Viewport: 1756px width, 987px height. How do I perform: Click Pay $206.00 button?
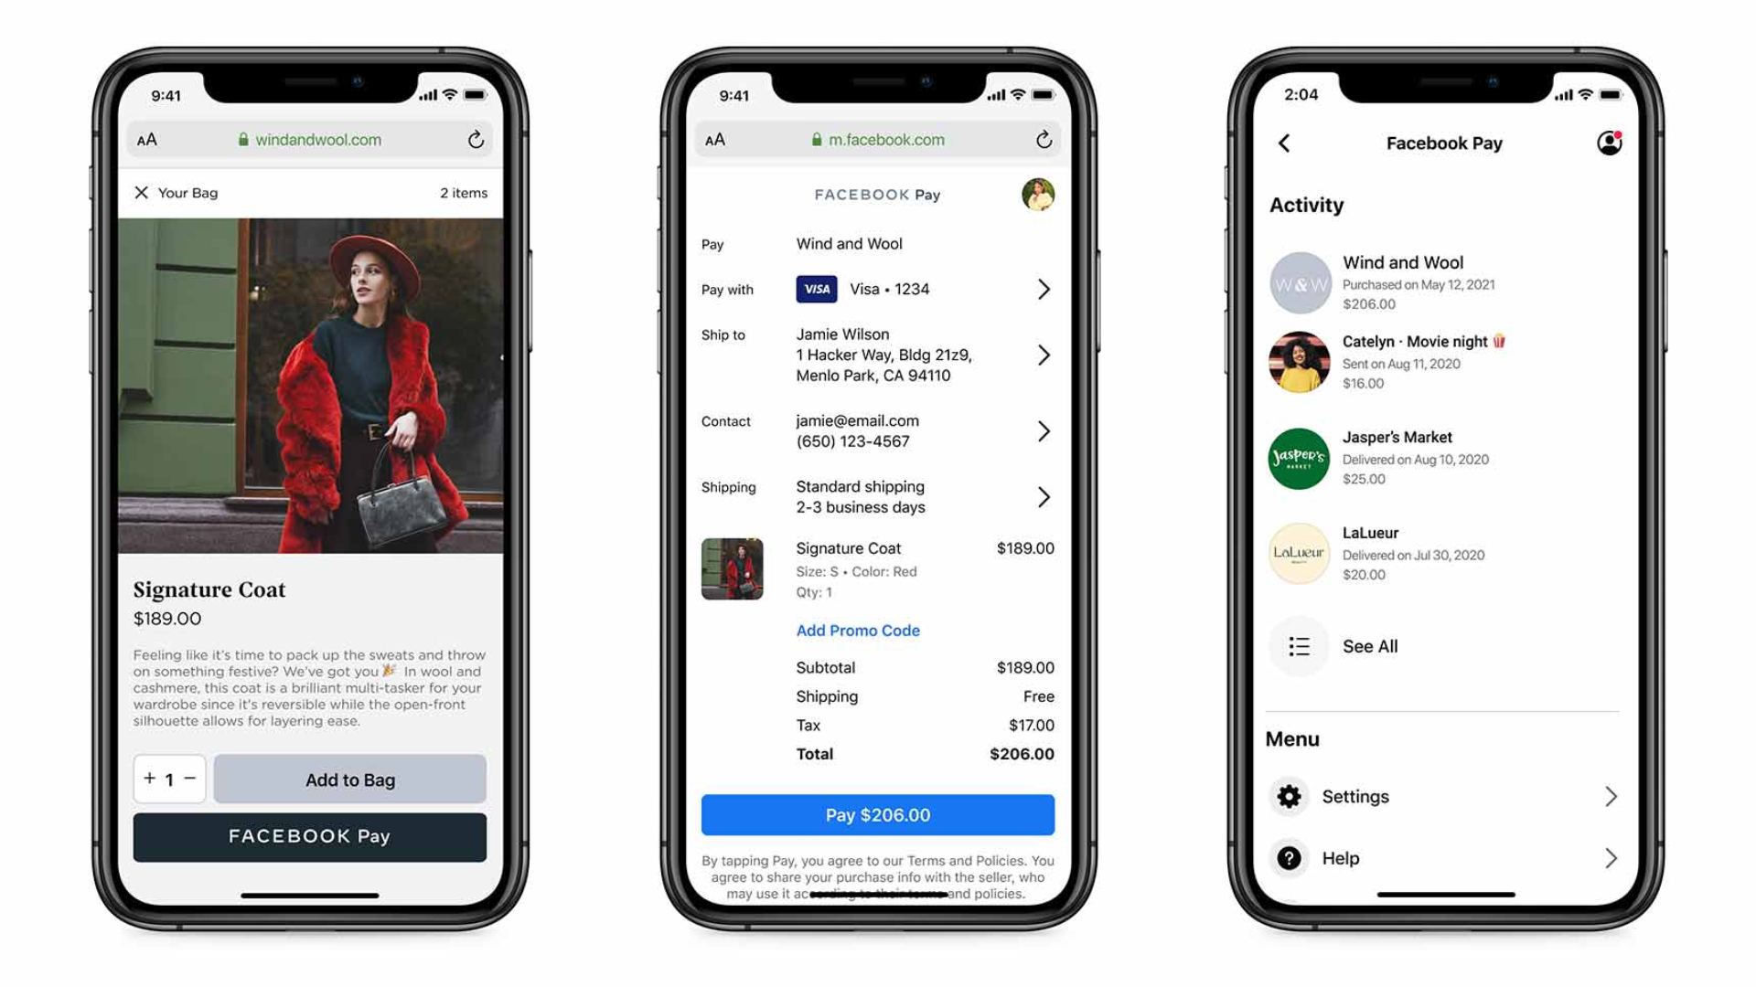pos(877,813)
